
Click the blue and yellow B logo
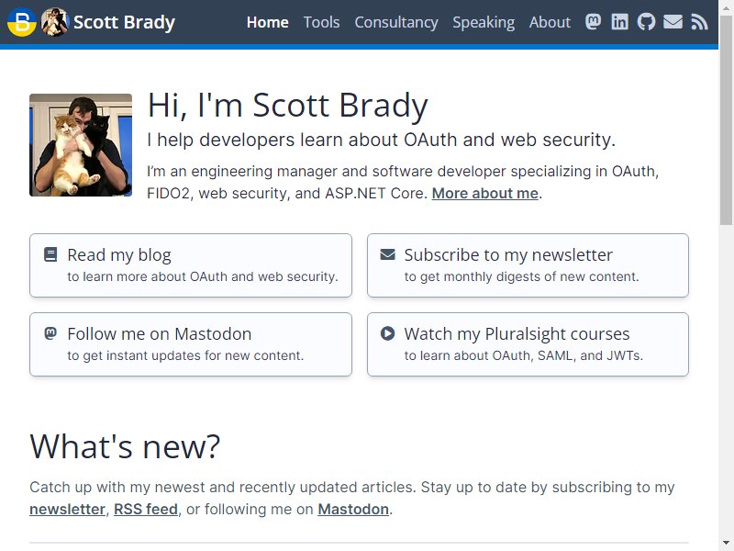[x=21, y=22]
